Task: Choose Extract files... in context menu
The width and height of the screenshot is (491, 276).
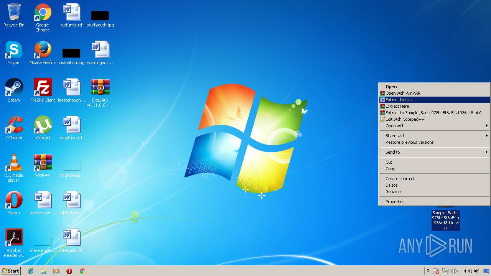Action: 434,100
